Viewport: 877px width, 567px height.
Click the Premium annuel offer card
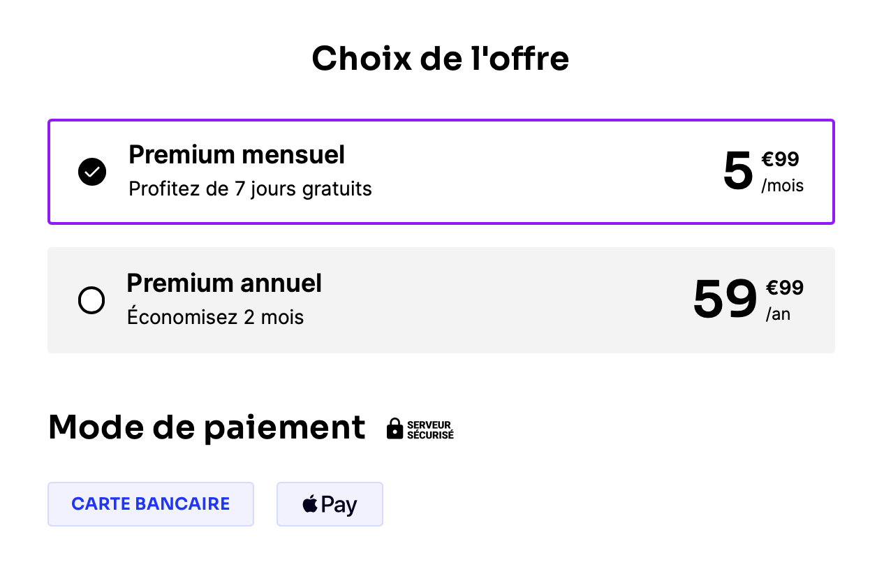click(x=441, y=300)
